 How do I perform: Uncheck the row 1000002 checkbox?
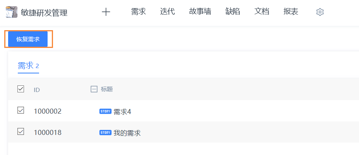pyautogui.click(x=21, y=111)
